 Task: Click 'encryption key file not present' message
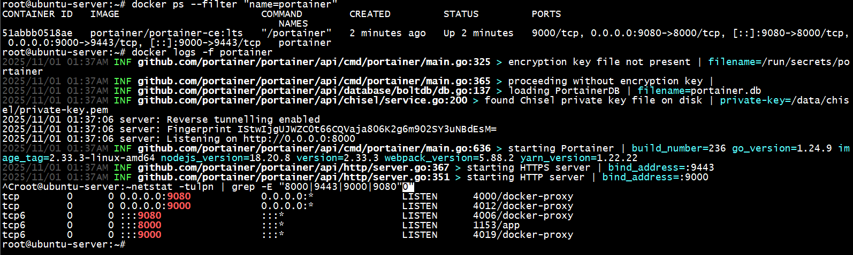coord(599,62)
